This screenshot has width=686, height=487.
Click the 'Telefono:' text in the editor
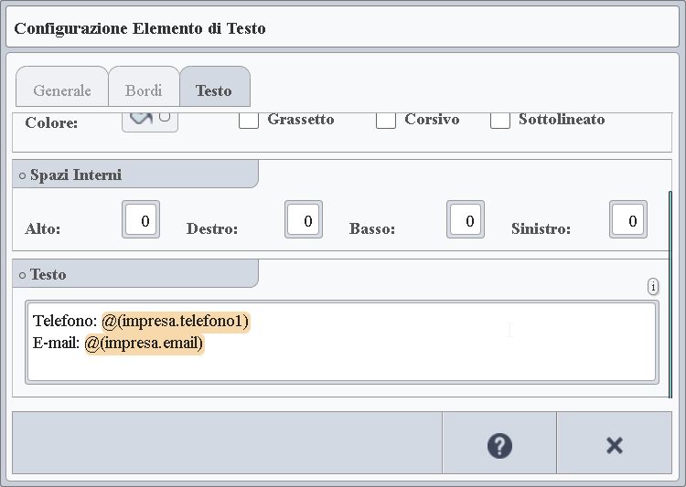65,321
